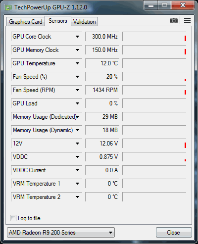The height and width of the screenshot is (244, 198).
Task: Expand the GPU Core Clock dropdown arrow
Action: (x=77, y=37)
